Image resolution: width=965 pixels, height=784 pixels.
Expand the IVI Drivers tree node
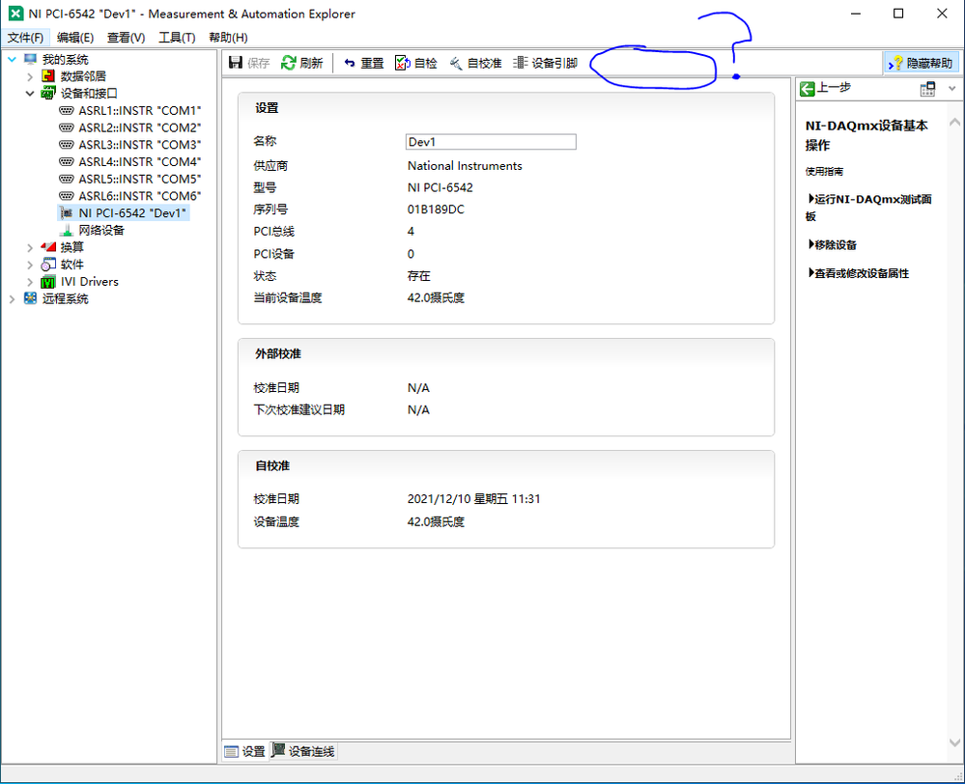(30, 282)
